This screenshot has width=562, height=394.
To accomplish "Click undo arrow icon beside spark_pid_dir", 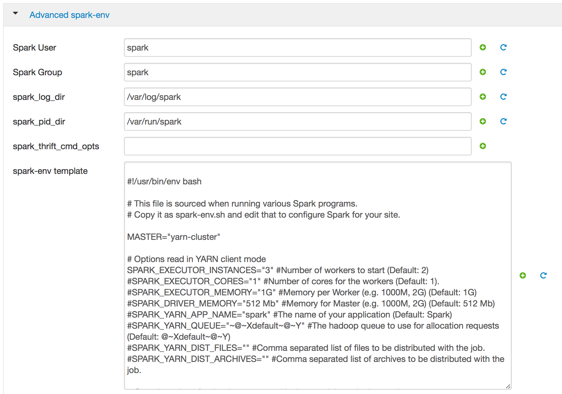I will 503,121.
